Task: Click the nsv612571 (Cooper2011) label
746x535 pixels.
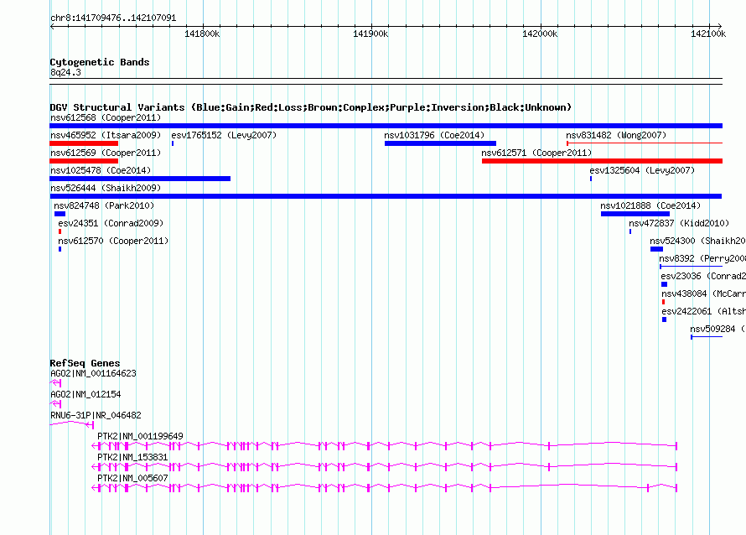Action: click(x=536, y=153)
